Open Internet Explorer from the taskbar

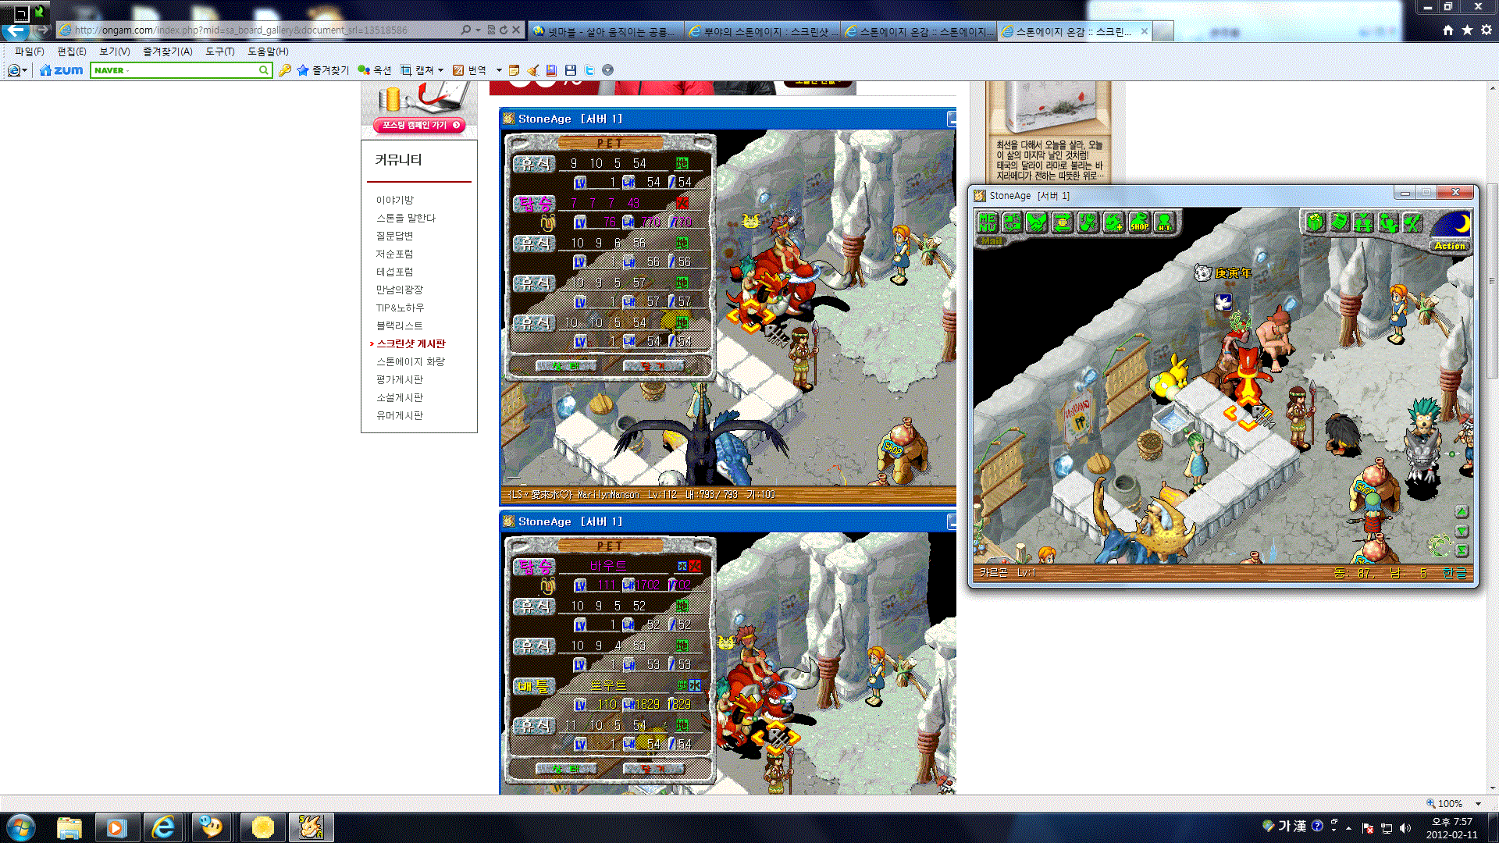pos(163,827)
